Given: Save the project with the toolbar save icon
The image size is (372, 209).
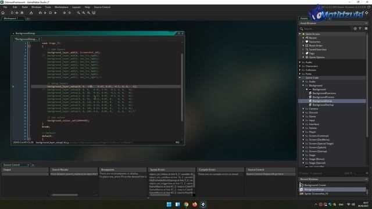Looking at the screenshot, I should pyautogui.click(x=22, y=13).
